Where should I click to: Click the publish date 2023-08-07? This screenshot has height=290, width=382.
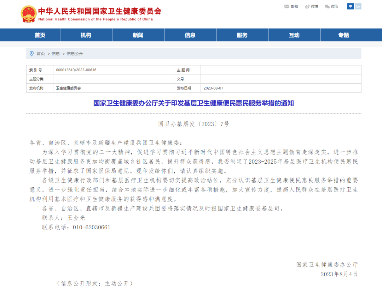(213, 88)
